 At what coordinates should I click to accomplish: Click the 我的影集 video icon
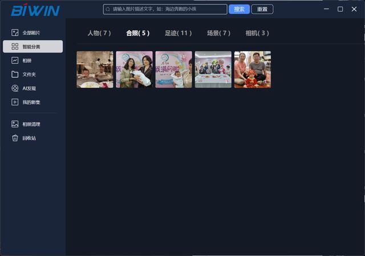tap(15, 102)
